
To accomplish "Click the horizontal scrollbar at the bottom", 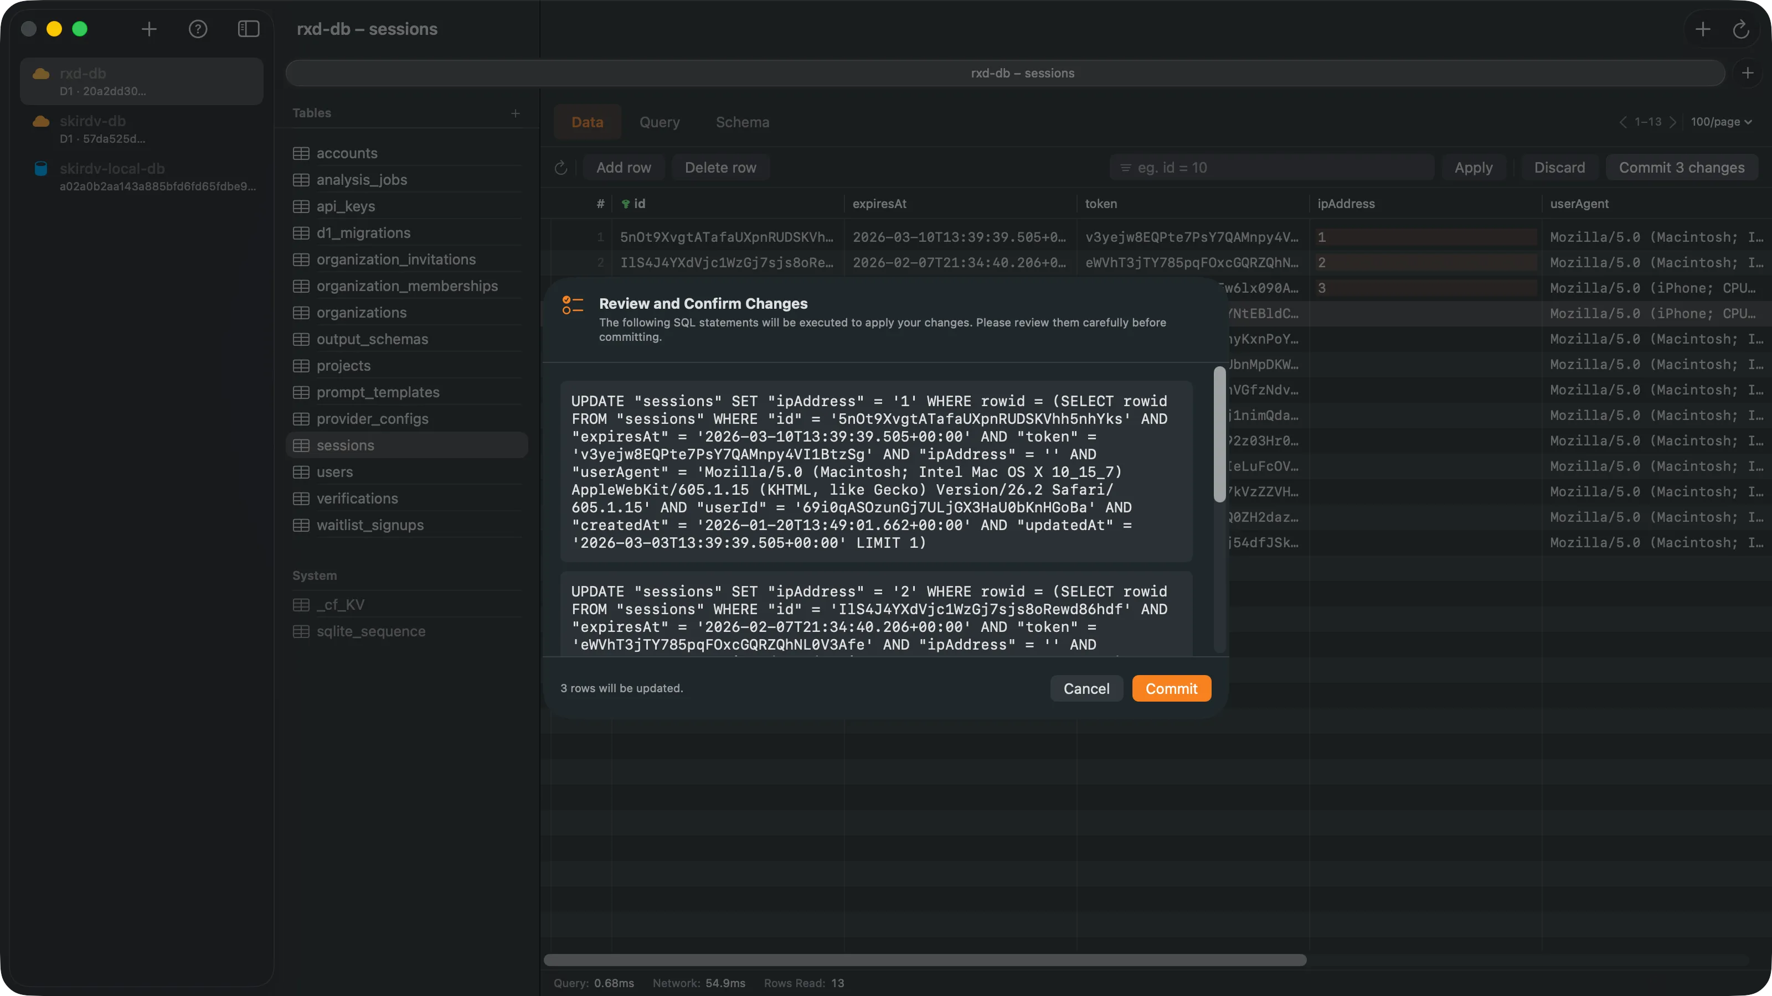I will (x=925, y=959).
